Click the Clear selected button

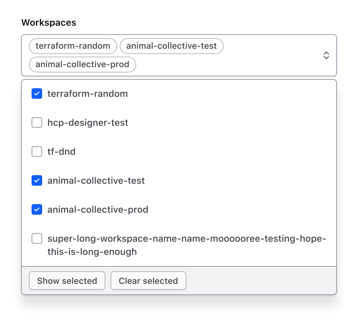coord(148,281)
